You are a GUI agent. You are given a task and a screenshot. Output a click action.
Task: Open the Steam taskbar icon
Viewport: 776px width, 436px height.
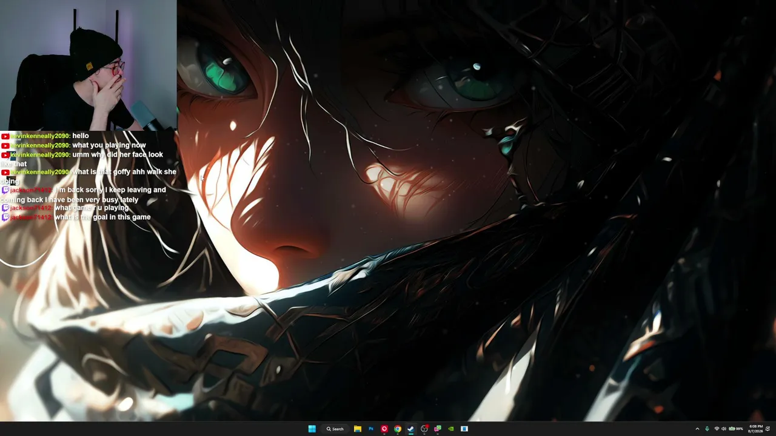[x=411, y=429]
